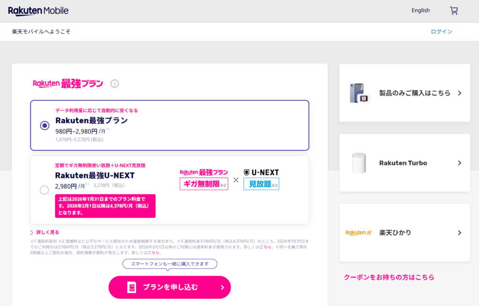This screenshot has width=479, height=306.
Task: Click the SIM card icon on apply button
Action: pos(132,287)
